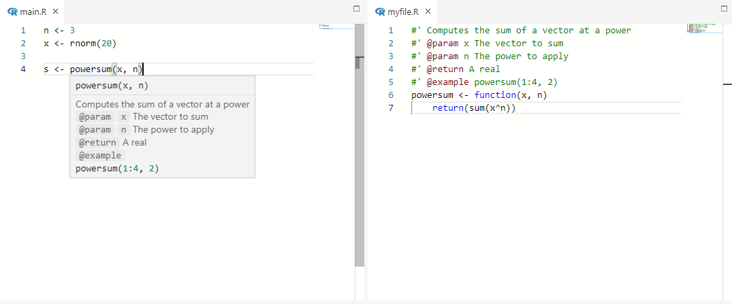Viewport: 732px width, 304px height.
Task: Click the 'powersum(x, n)' signature in tooltip
Action: click(112, 85)
